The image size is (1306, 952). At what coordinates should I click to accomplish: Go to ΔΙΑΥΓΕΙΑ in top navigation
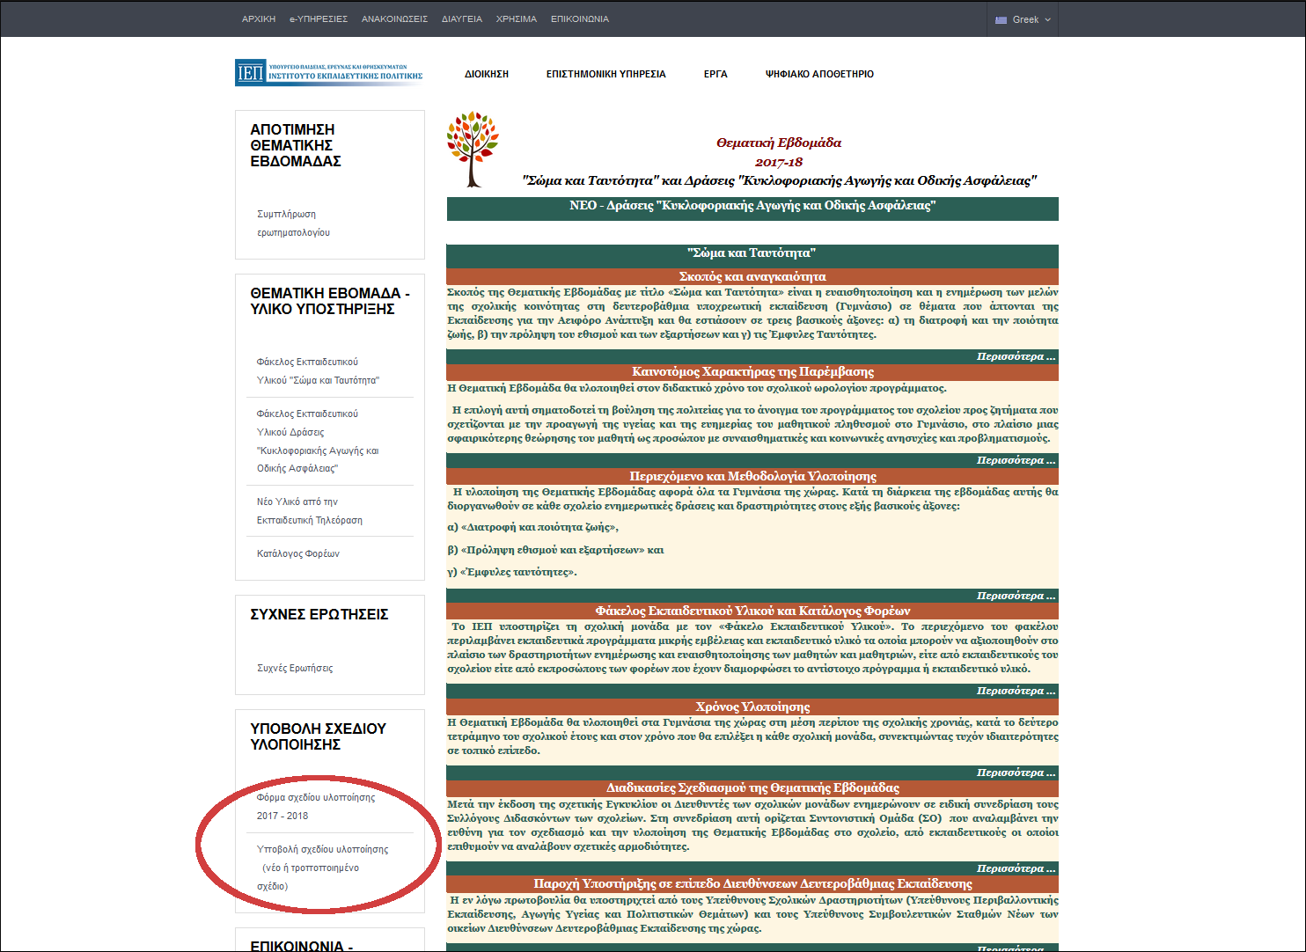click(x=462, y=19)
